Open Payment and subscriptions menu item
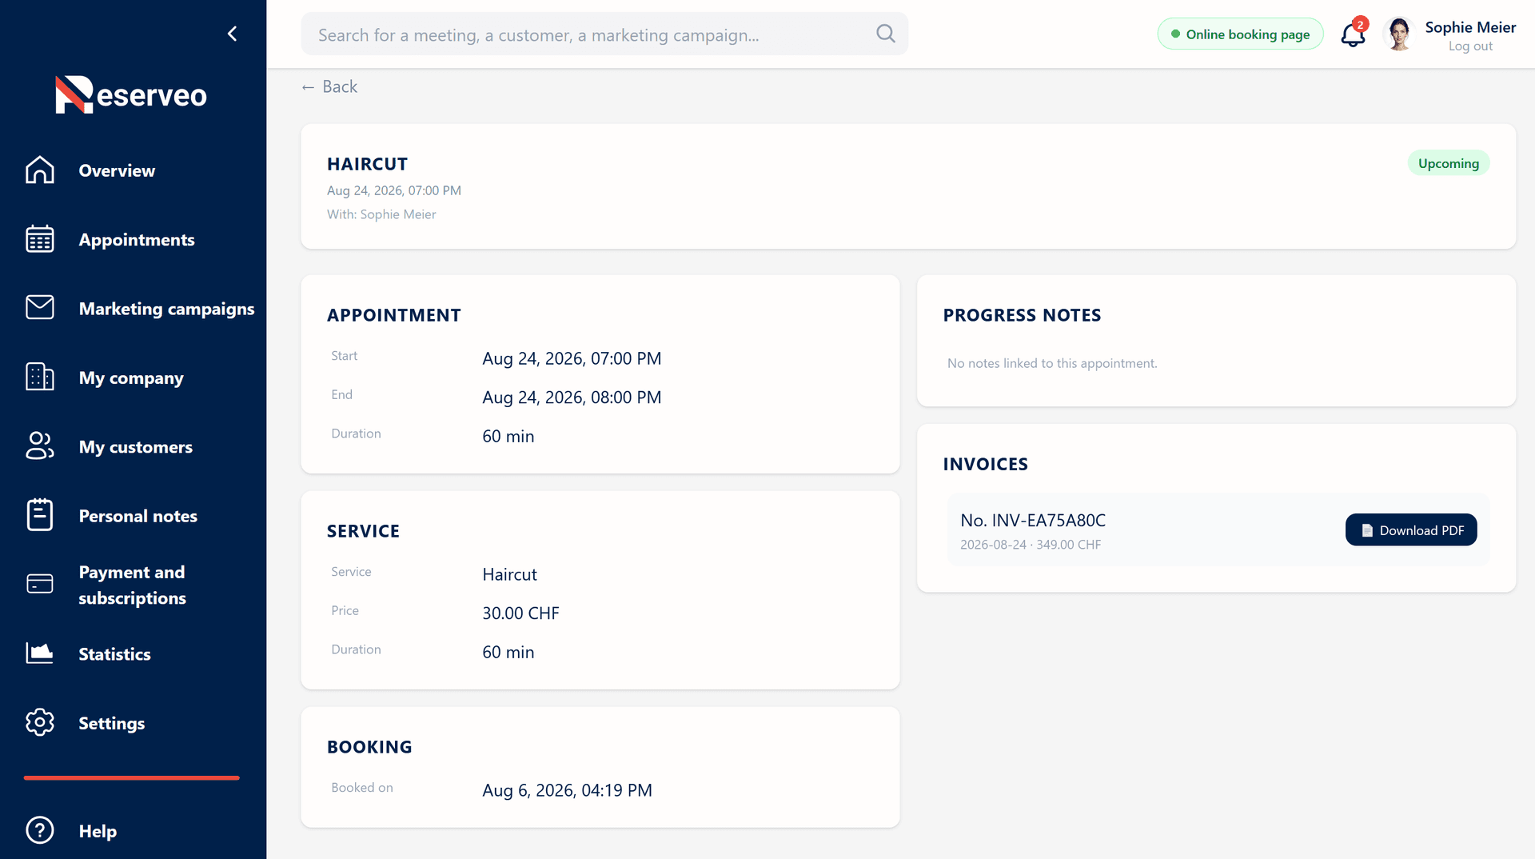Screen dimensions: 1535x859 tap(133, 585)
